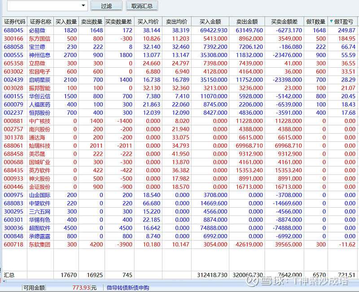The height and width of the screenshot is (292, 359).
Task: Click the 东方国信 stock name
Action: click(x=39, y=39)
